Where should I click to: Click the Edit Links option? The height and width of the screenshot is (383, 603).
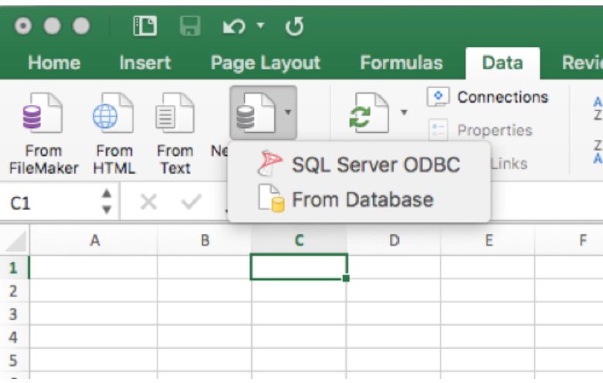(x=510, y=164)
